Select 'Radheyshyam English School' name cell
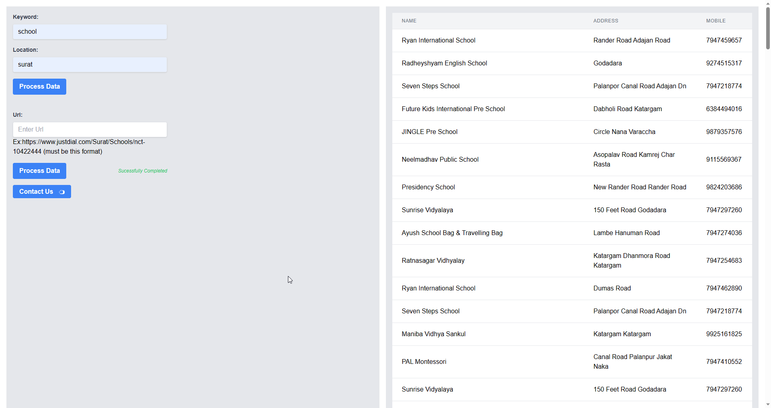 pos(444,63)
